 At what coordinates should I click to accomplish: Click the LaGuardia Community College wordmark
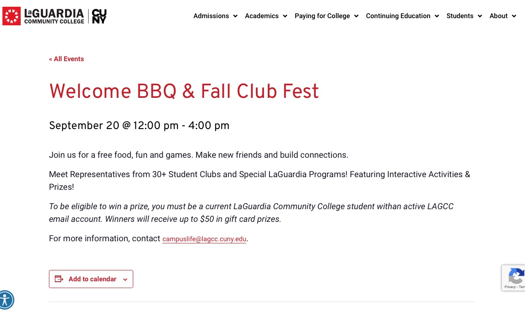54,16
